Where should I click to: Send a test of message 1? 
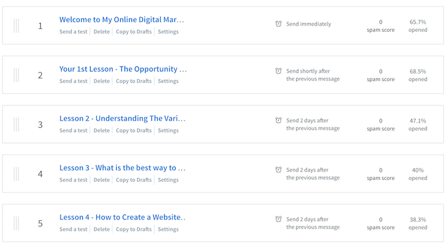coord(73,32)
